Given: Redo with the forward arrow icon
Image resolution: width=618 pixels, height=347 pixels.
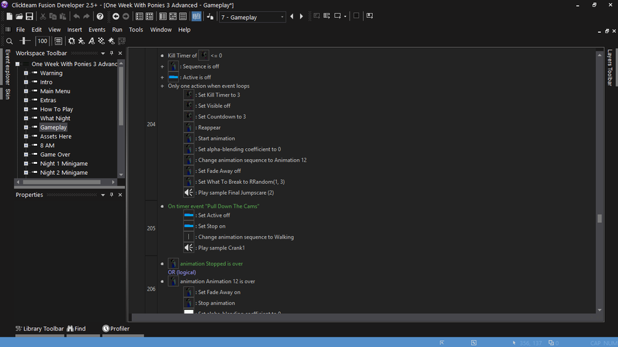Looking at the screenshot, I should pyautogui.click(x=87, y=16).
